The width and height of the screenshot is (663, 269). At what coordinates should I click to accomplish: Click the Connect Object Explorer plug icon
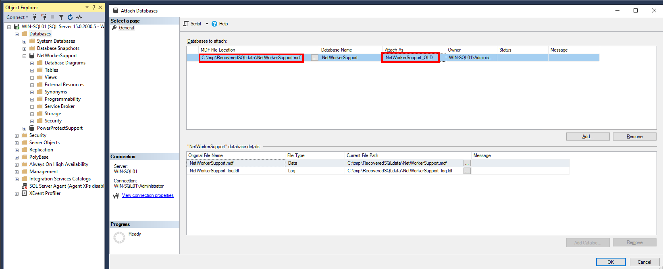(35, 17)
